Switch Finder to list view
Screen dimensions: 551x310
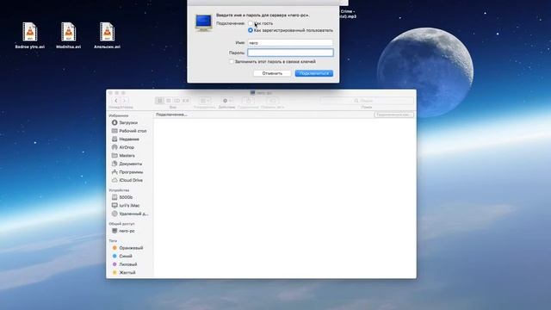point(169,101)
